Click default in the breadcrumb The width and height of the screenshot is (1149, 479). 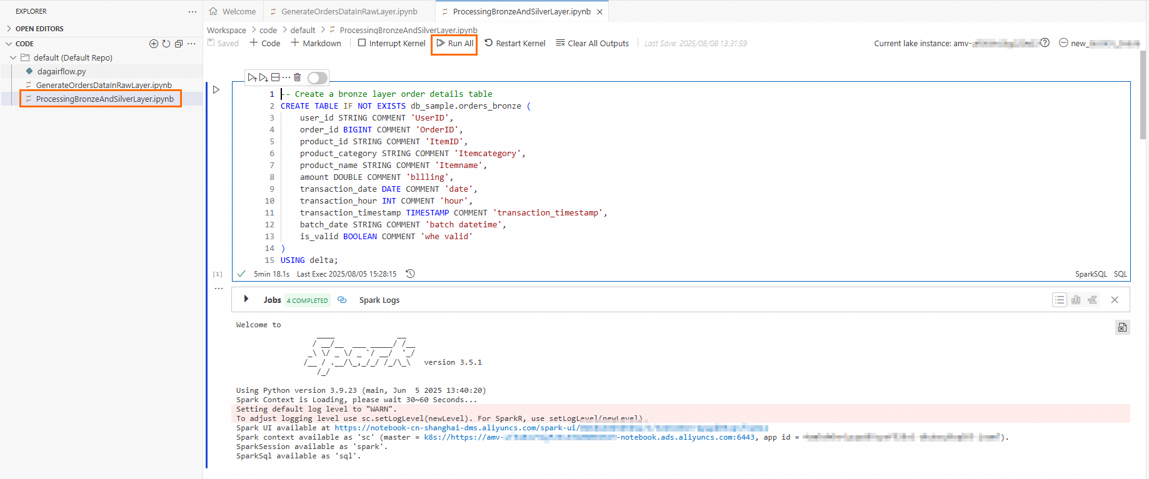click(303, 30)
